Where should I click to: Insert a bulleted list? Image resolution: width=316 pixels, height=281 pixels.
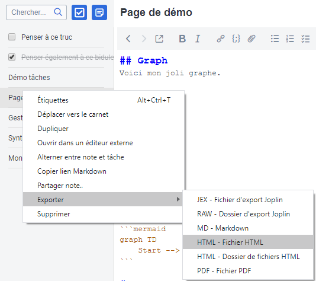pyautogui.click(x=275, y=39)
